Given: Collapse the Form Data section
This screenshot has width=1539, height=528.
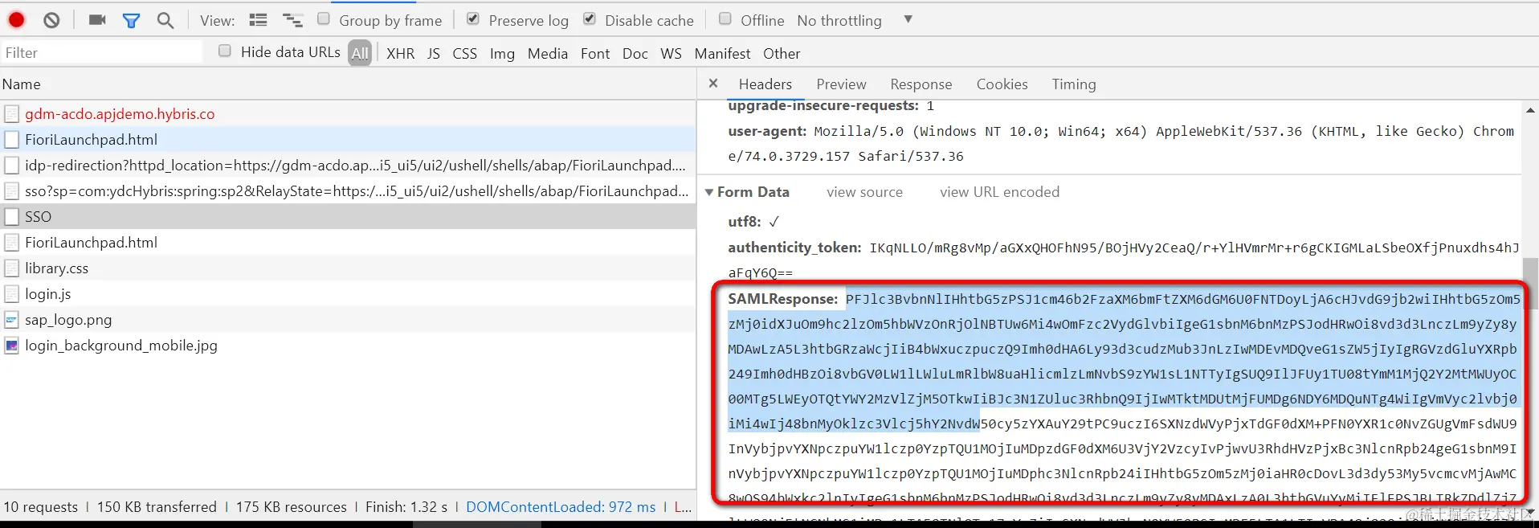Looking at the screenshot, I should (709, 192).
